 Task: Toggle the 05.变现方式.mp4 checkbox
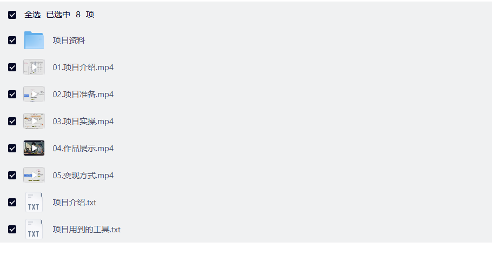12,176
